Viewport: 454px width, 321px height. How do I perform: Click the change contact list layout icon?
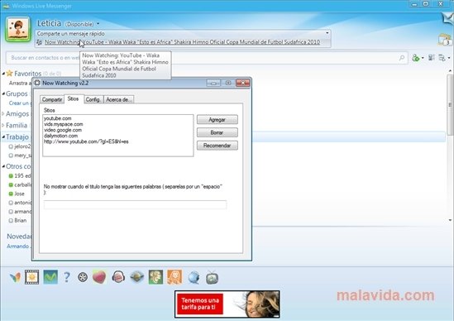tap(432, 58)
